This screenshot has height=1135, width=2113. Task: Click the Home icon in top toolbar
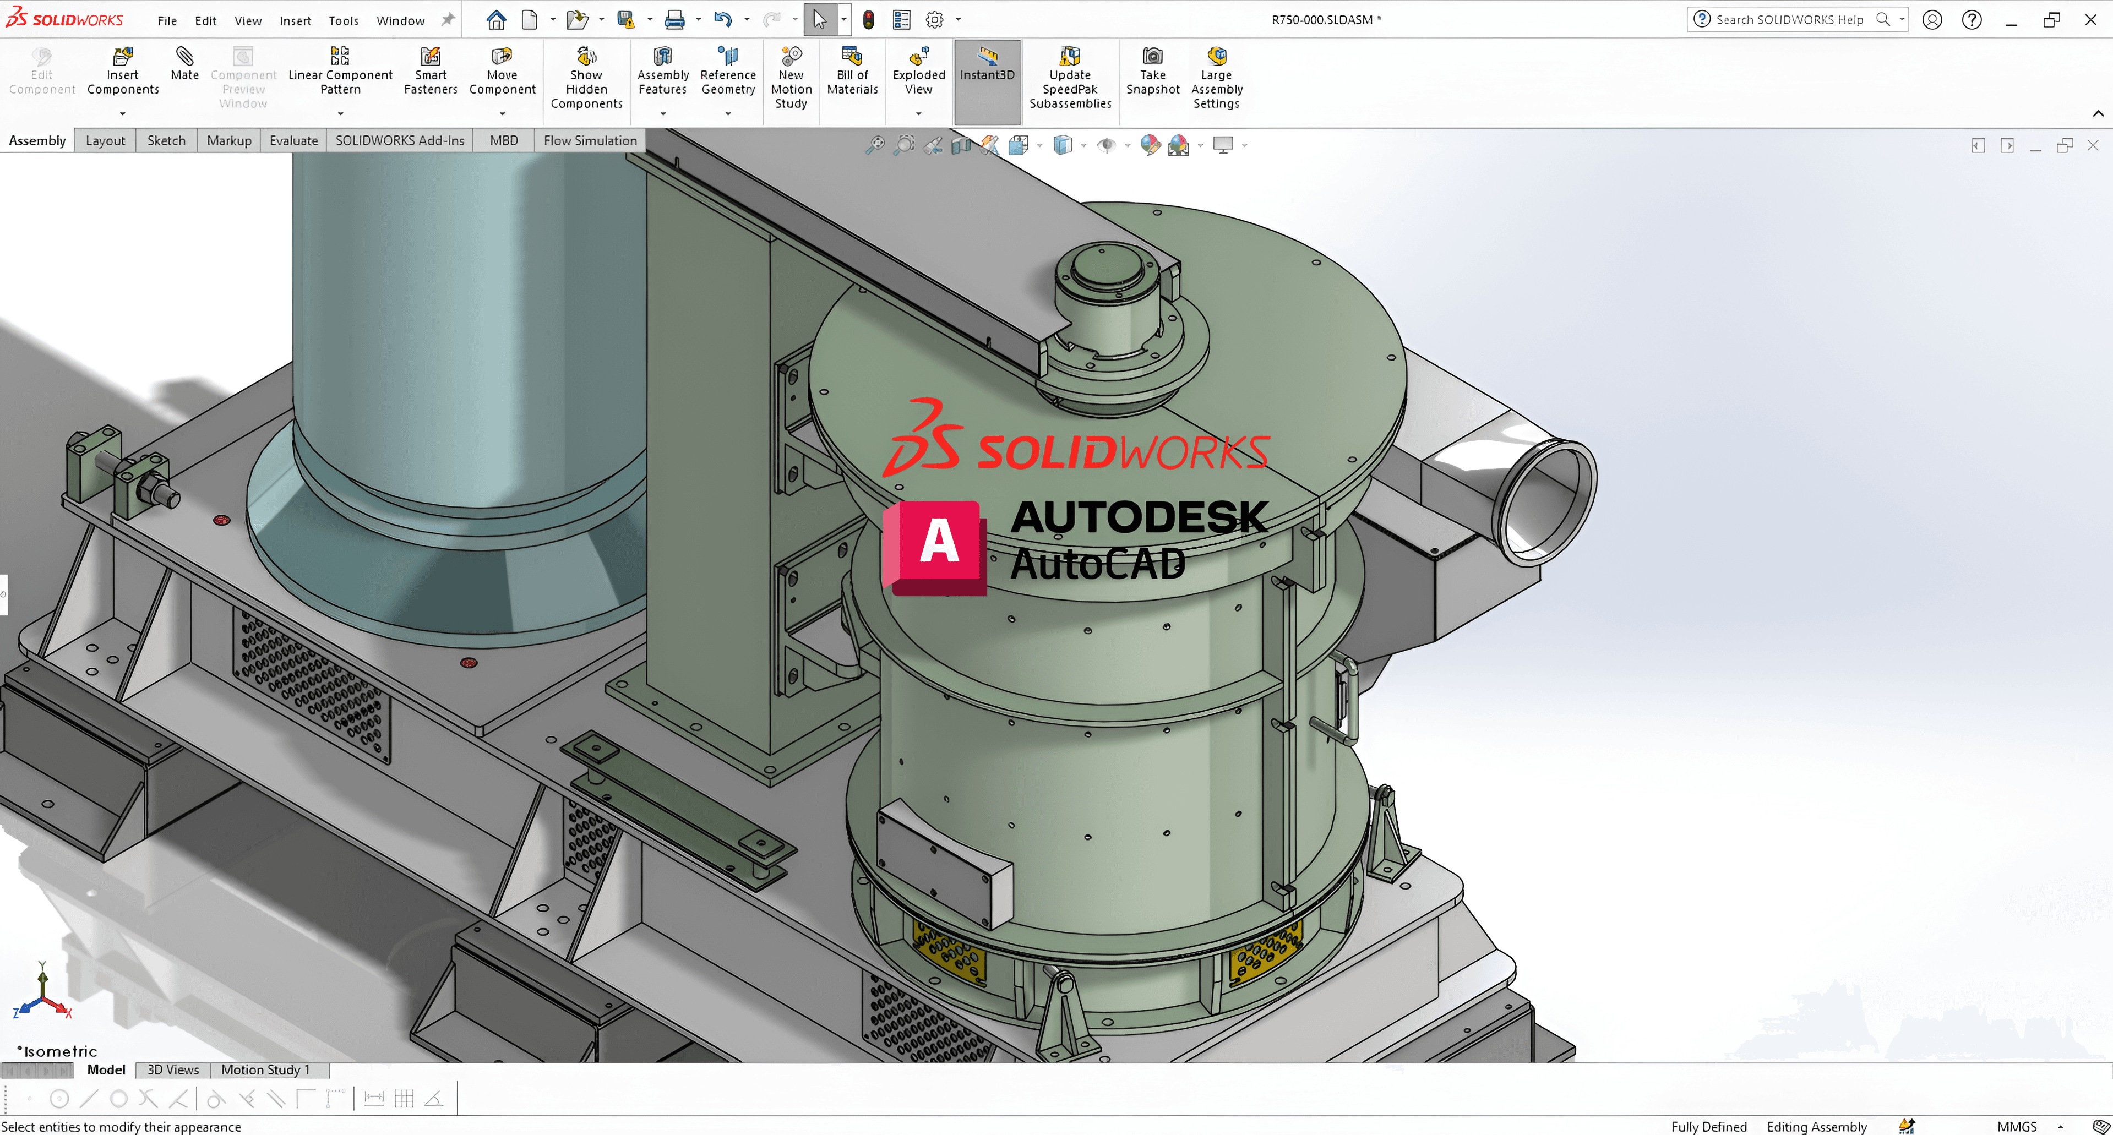click(x=495, y=20)
